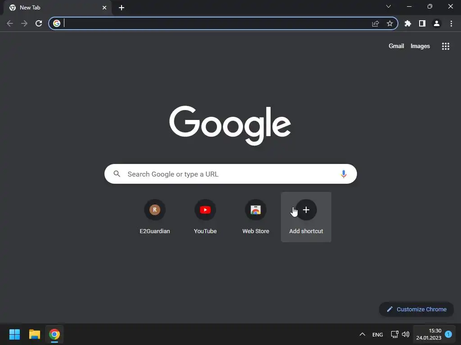The width and height of the screenshot is (461, 345).
Task: Click the Chrome taskbar icon
Action: (54, 334)
